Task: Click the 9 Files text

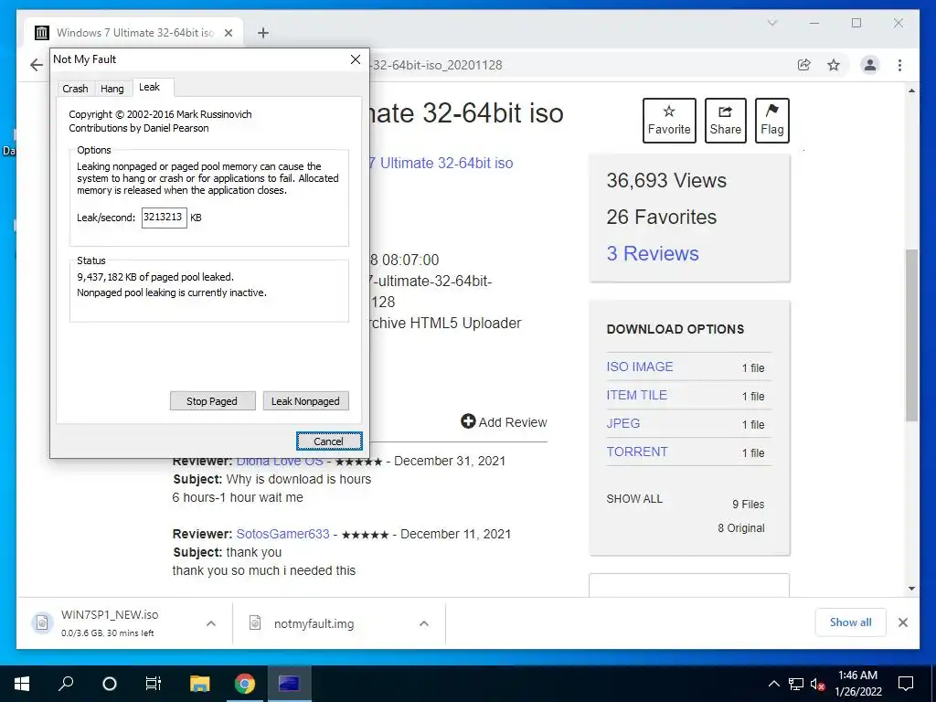Action: pyautogui.click(x=748, y=505)
